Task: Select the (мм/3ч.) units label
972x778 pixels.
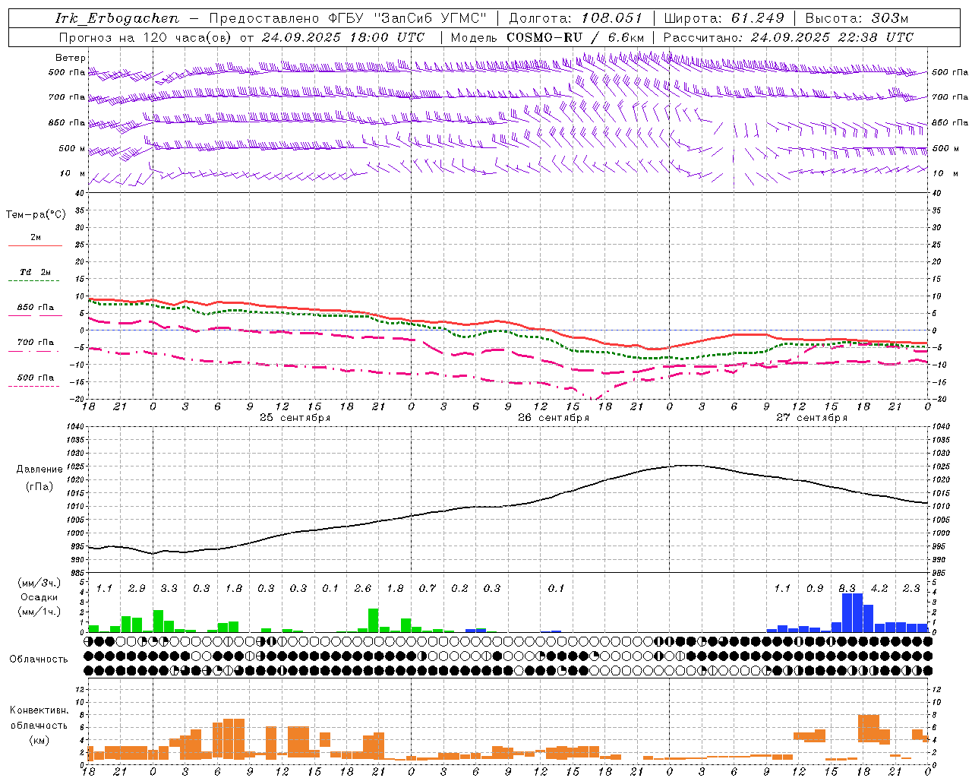Action: (x=39, y=583)
